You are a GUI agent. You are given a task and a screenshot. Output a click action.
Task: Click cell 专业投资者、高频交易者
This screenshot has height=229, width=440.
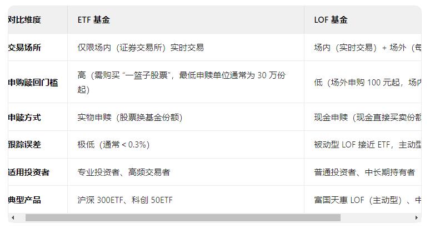tap(186, 172)
